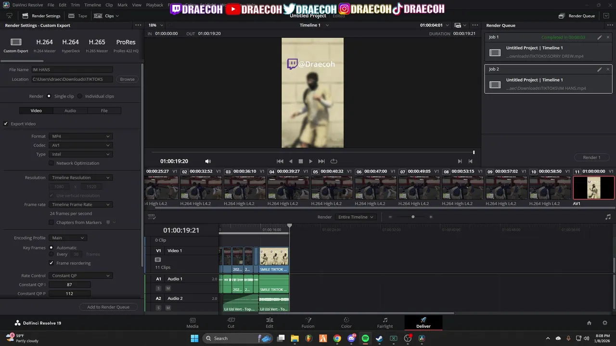Go to the Color page
616x346 pixels.
tap(346, 322)
